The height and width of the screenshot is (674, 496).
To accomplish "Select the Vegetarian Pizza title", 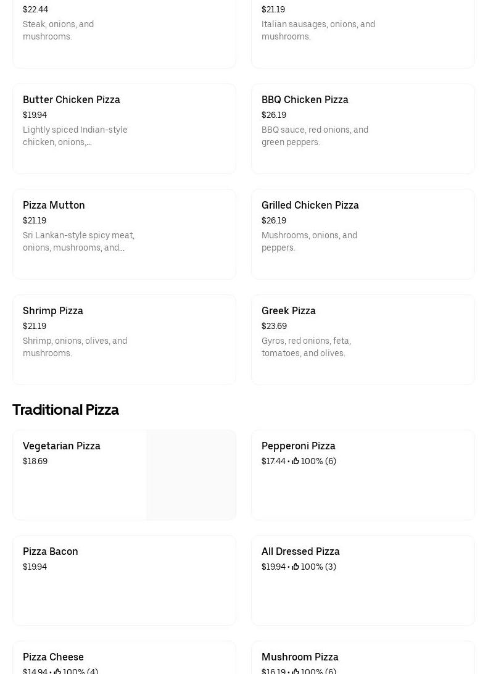I will point(62,446).
